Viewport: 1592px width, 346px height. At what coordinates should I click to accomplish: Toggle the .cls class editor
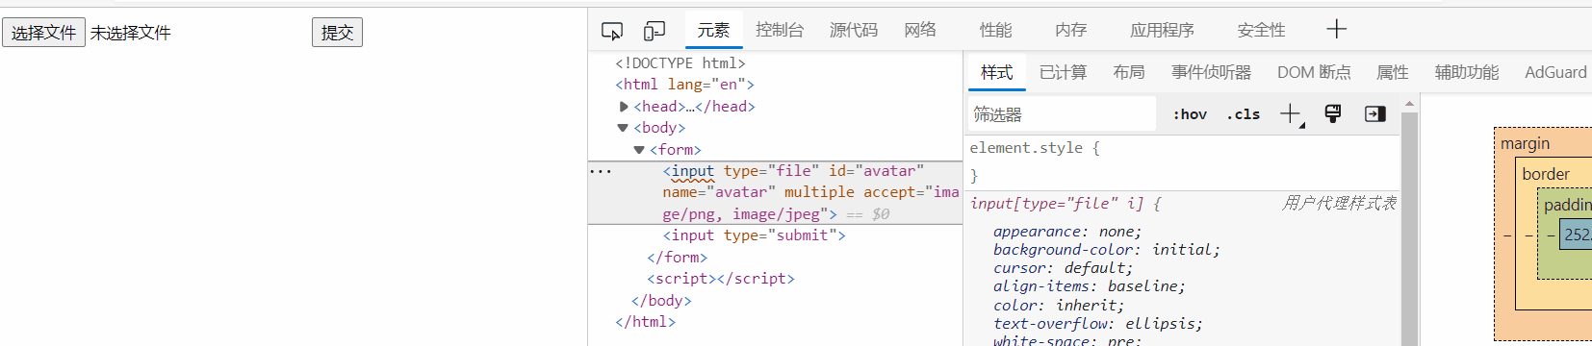click(1244, 114)
